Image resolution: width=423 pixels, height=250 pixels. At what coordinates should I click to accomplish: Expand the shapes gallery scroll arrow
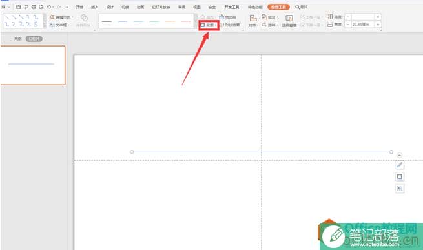click(45, 26)
